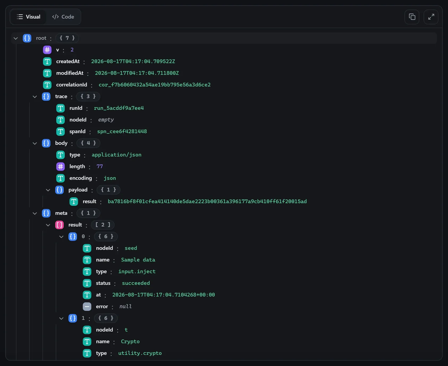Image resolution: width=448 pixels, height=366 pixels.
Task: Click the root { 7 } count badge
Action: click(x=67, y=38)
